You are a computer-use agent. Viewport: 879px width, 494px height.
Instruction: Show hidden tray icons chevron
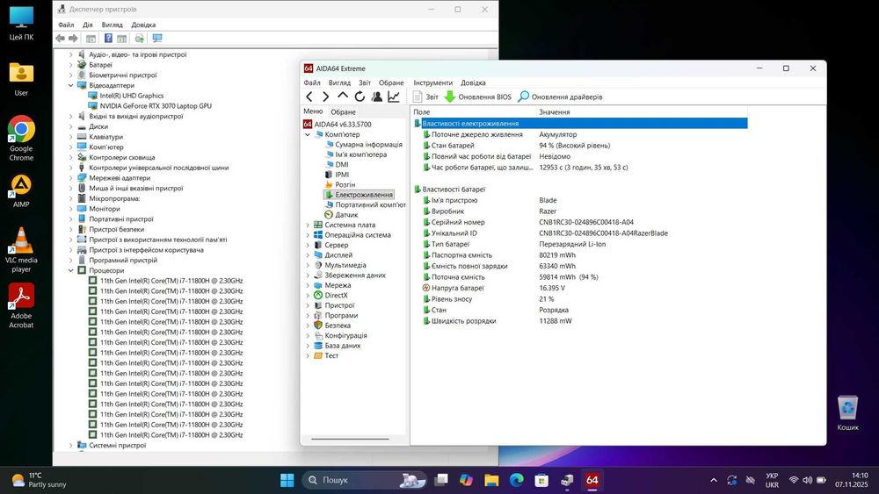(x=714, y=480)
